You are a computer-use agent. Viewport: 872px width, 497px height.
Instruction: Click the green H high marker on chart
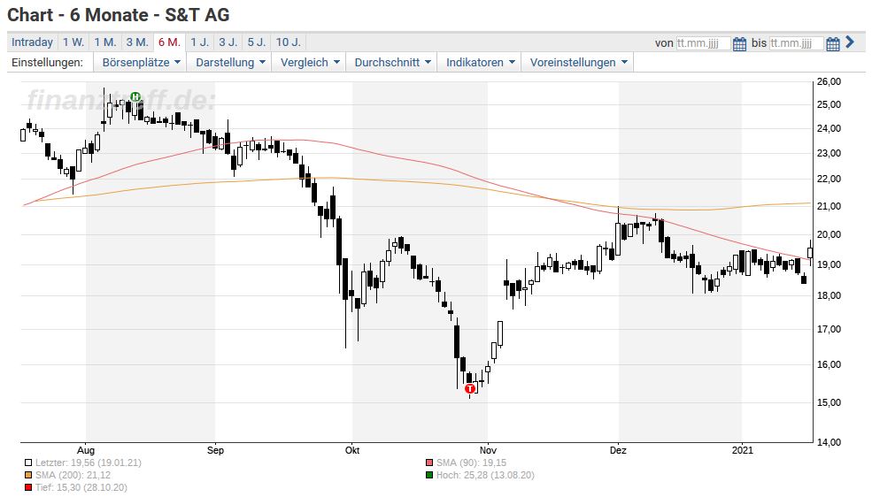coord(135,96)
